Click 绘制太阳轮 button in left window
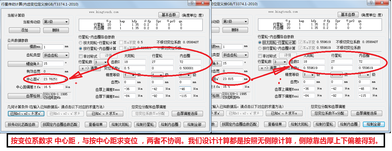392x151 pixels. 120,124
